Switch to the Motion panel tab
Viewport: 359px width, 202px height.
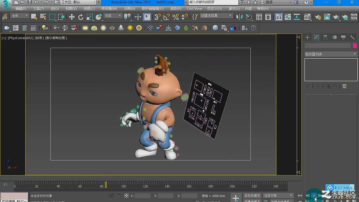pyautogui.click(x=334, y=37)
